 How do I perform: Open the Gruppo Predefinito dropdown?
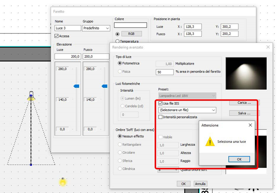point(96,28)
